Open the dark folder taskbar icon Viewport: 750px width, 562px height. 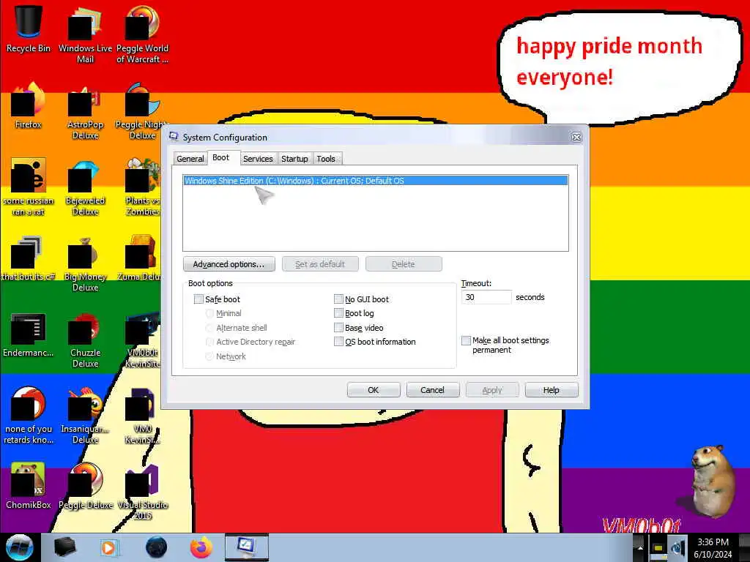point(64,547)
